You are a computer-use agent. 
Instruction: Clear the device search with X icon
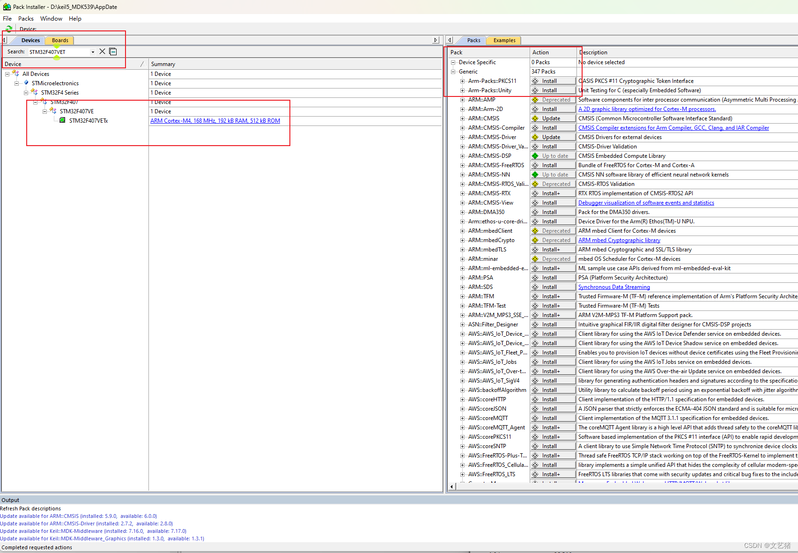click(102, 52)
